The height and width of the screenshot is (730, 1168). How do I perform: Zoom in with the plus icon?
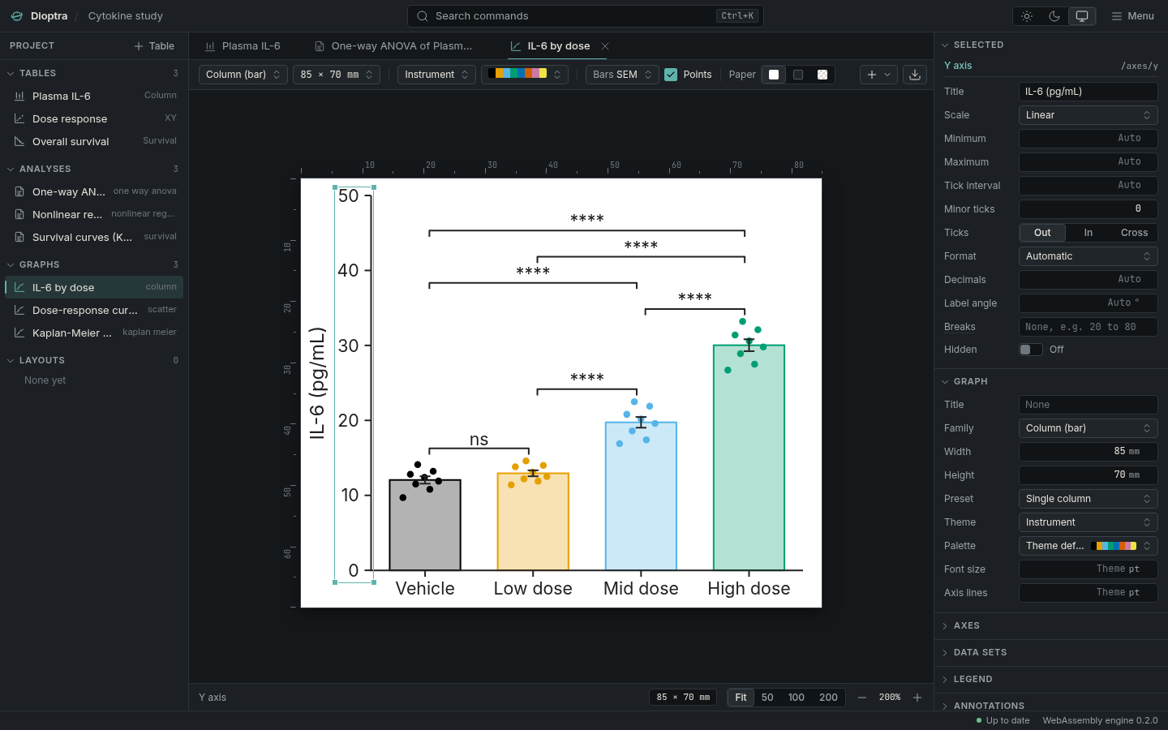(917, 698)
